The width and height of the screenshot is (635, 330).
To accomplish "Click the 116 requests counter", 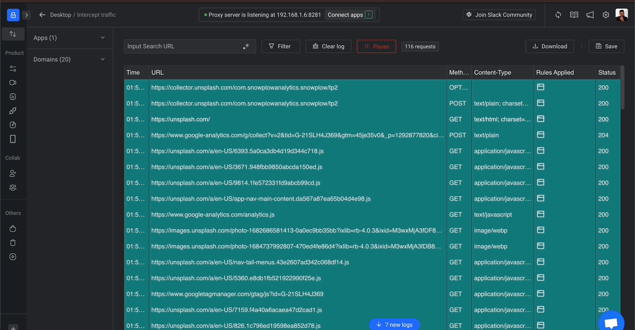I will tap(420, 46).
